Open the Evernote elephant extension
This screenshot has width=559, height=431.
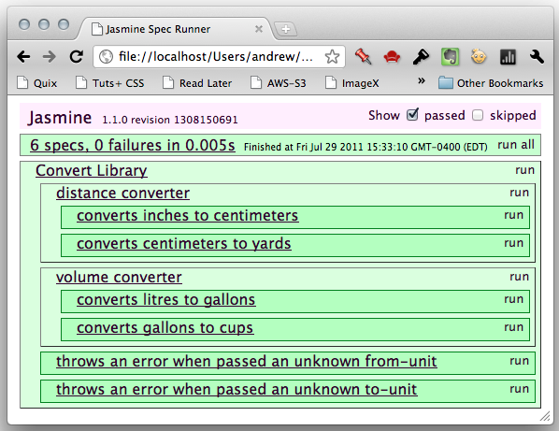click(x=450, y=57)
